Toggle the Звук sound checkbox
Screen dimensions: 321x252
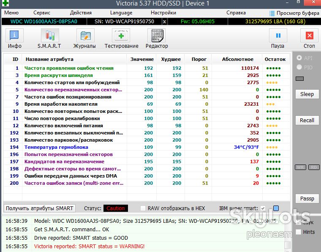[299, 222]
